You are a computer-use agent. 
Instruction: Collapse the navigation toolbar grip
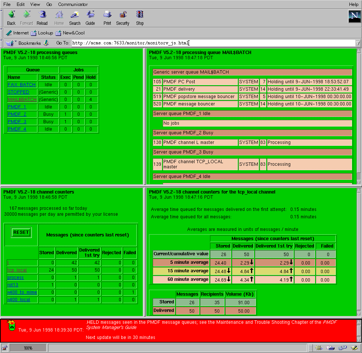point(2,18)
